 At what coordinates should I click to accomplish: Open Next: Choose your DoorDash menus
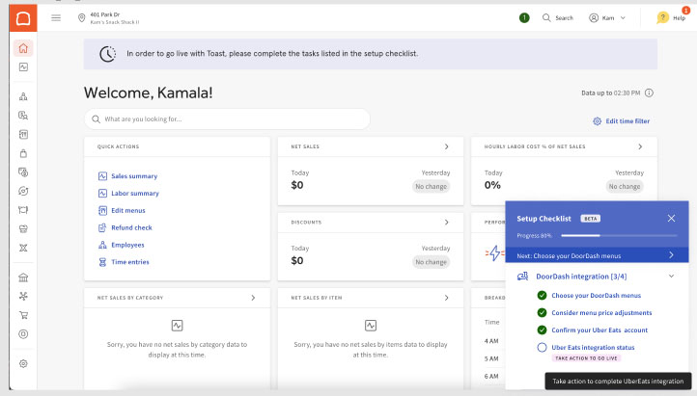click(596, 255)
